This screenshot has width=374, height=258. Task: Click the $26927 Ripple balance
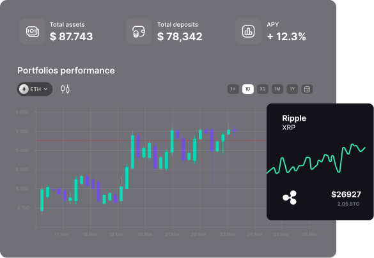(346, 194)
